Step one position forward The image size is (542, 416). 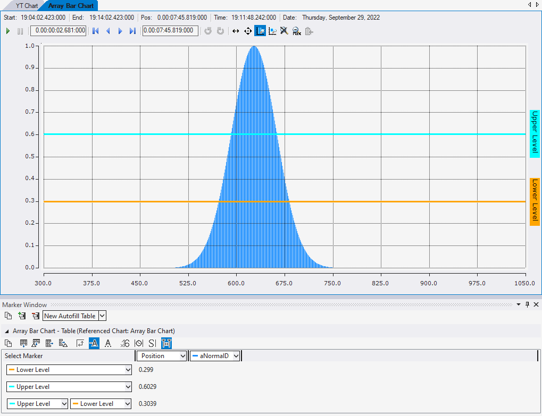(x=120, y=31)
